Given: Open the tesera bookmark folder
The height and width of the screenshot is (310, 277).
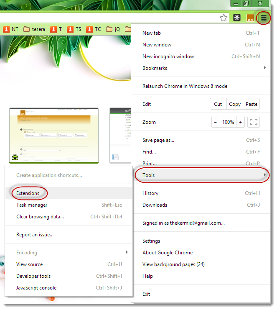Looking at the screenshot, I should [34, 29].
